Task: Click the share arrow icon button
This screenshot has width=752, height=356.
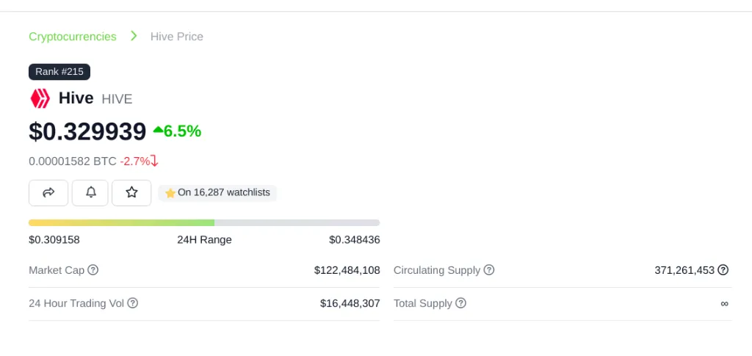Action: tap(48, 193)
